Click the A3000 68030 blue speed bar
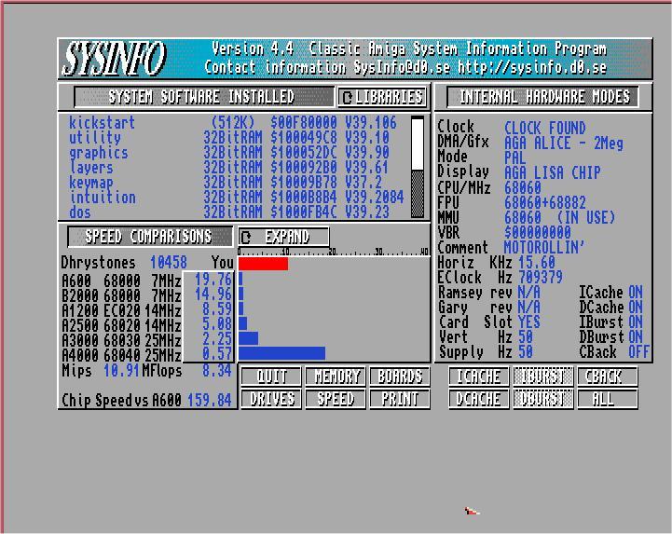This screenshot has height=534, width=672. [x=249, y=338]
